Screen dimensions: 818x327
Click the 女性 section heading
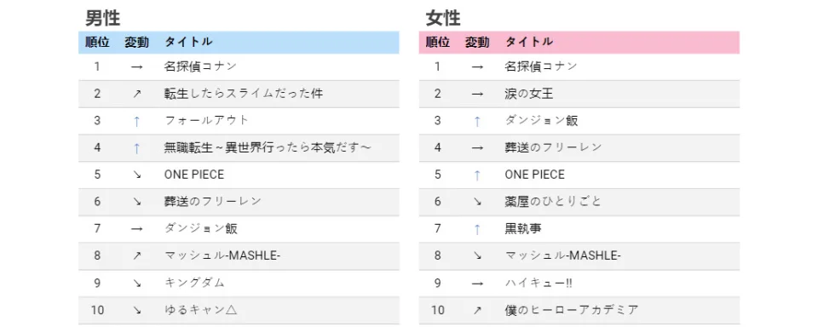443,19
